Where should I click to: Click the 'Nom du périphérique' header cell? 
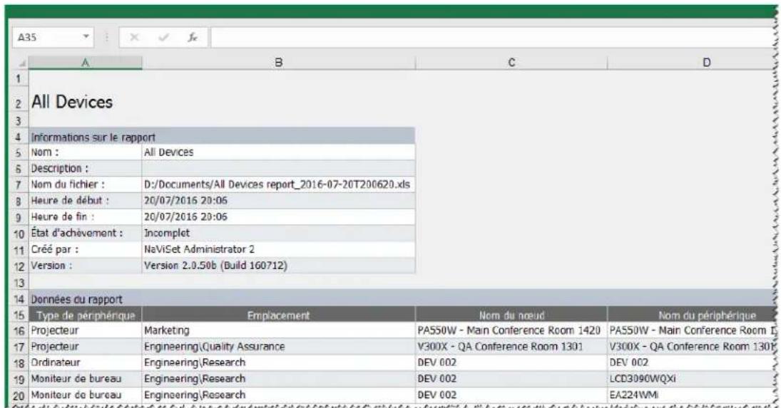[x=691, y=315]
